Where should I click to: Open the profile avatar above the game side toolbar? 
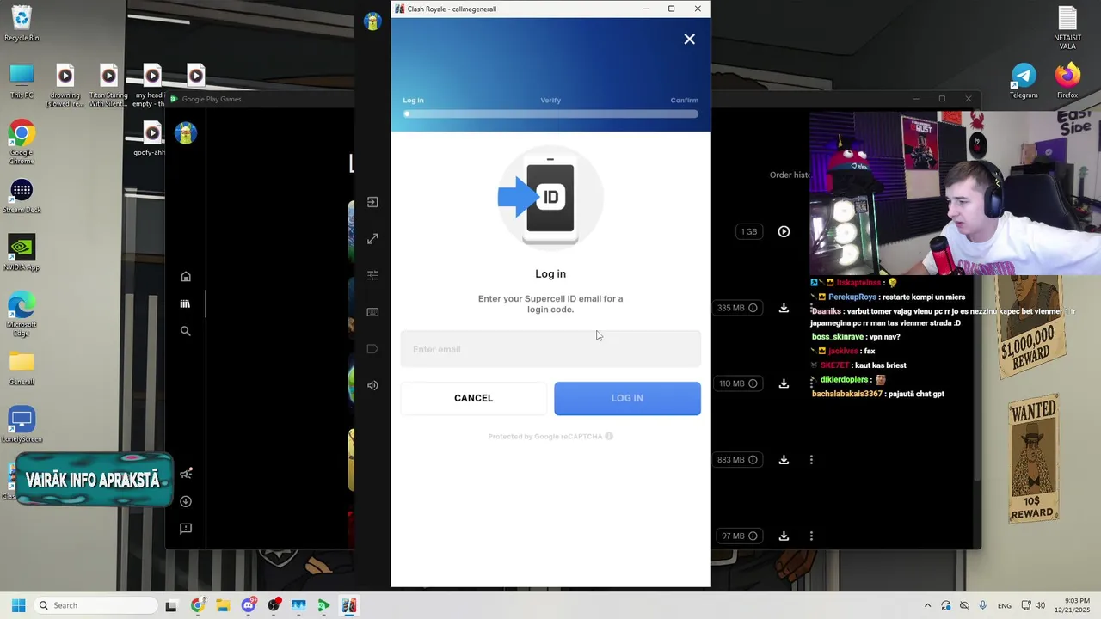[x=372, y=21]
